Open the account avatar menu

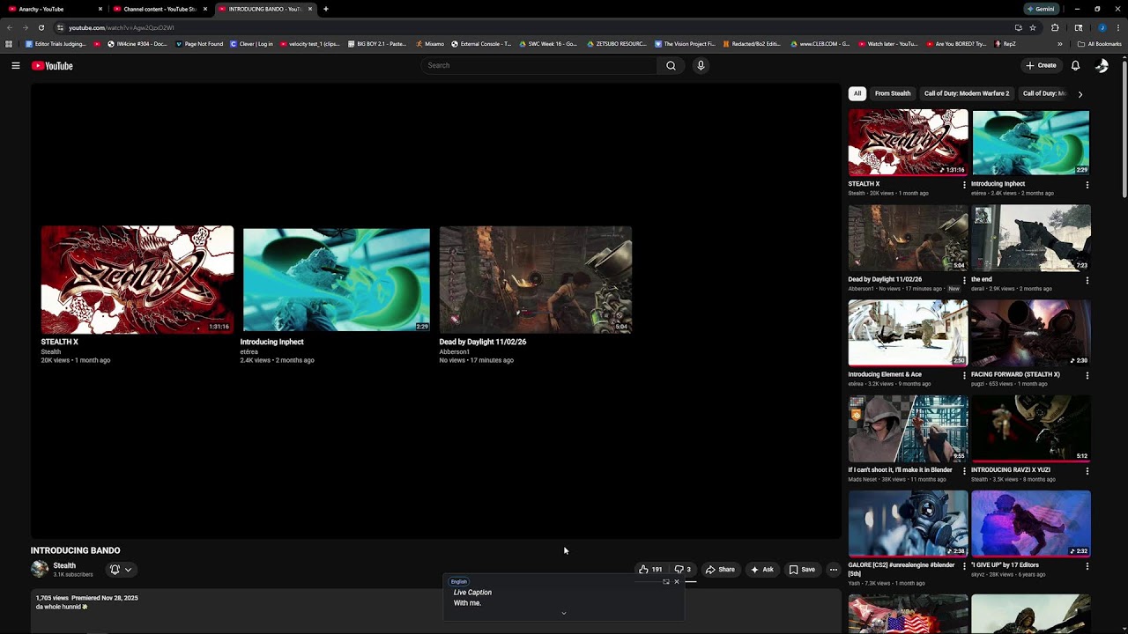[1102, 65]
